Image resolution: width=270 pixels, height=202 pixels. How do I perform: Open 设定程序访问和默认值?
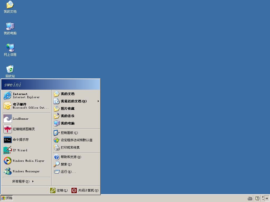pyautogui.click(x=76, y=140)
